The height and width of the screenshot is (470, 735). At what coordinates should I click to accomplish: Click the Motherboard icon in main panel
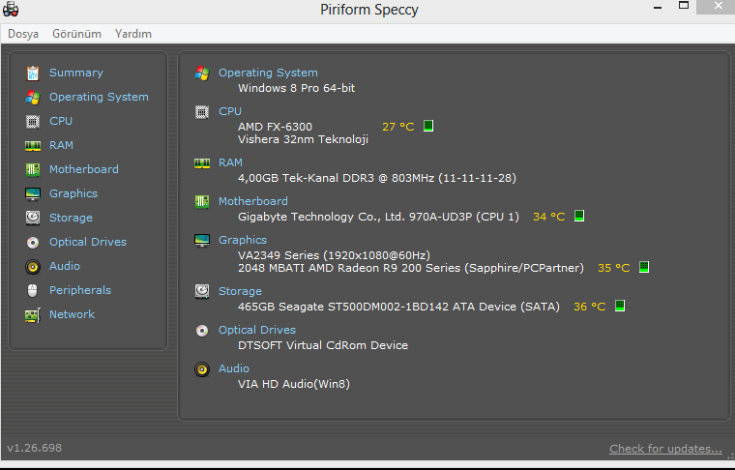(x=202, y=202)
